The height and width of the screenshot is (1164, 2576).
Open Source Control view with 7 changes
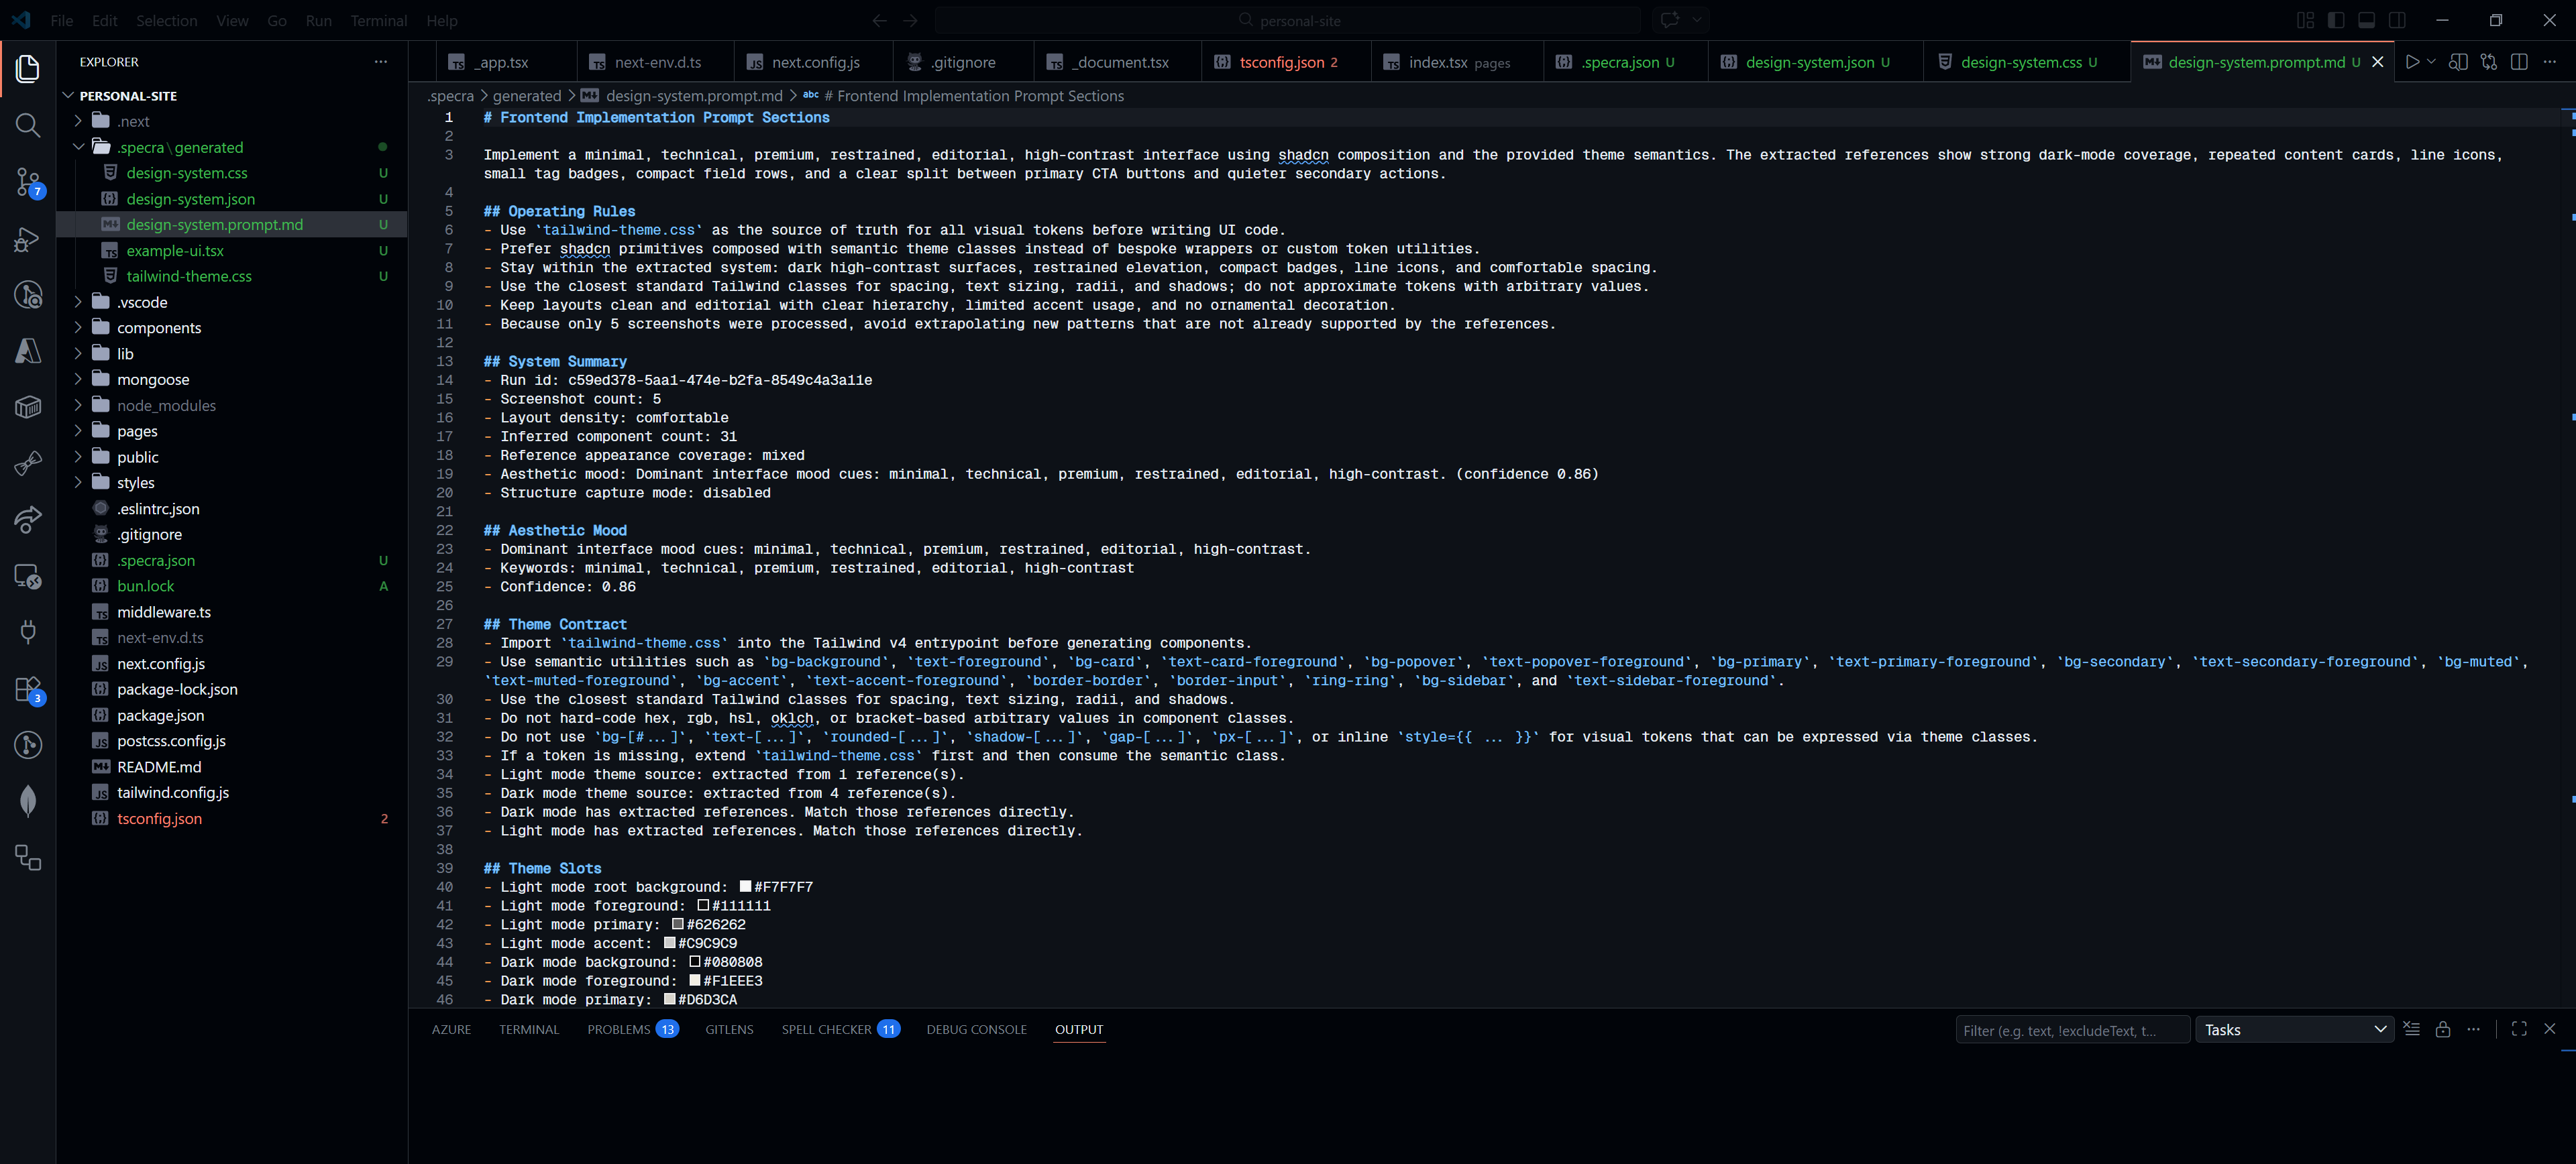click(27, 183)
